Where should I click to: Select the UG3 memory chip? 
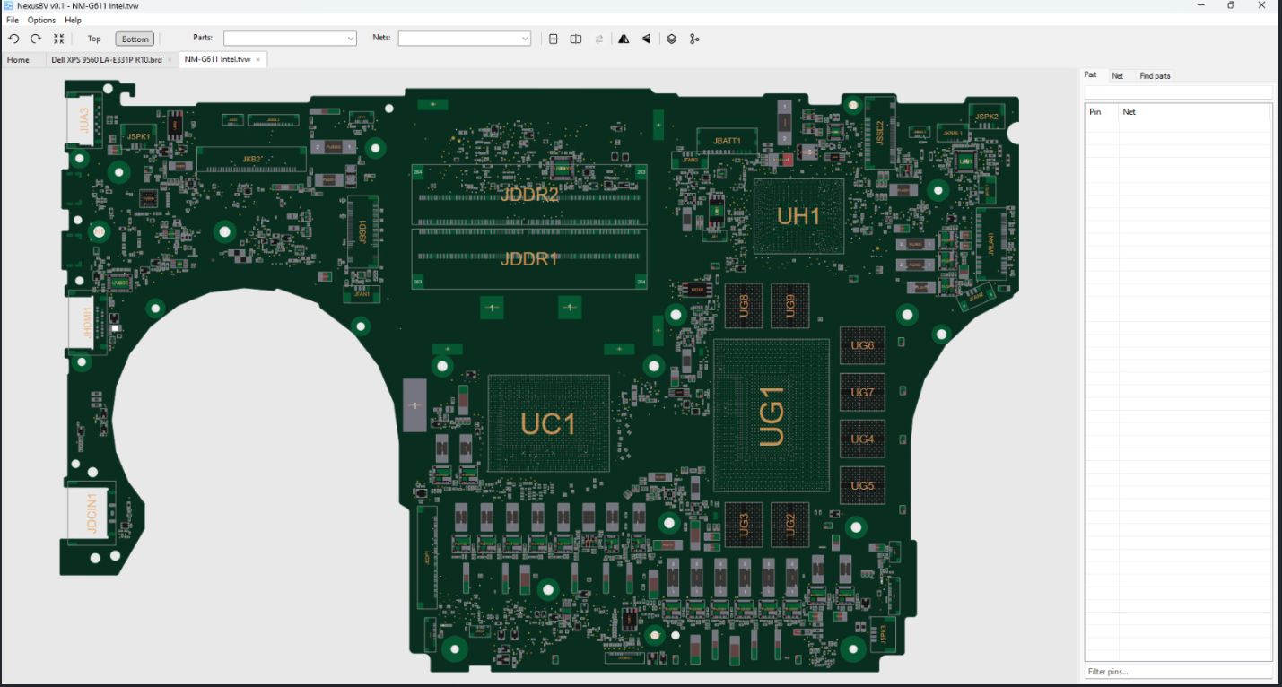[744, 525]
